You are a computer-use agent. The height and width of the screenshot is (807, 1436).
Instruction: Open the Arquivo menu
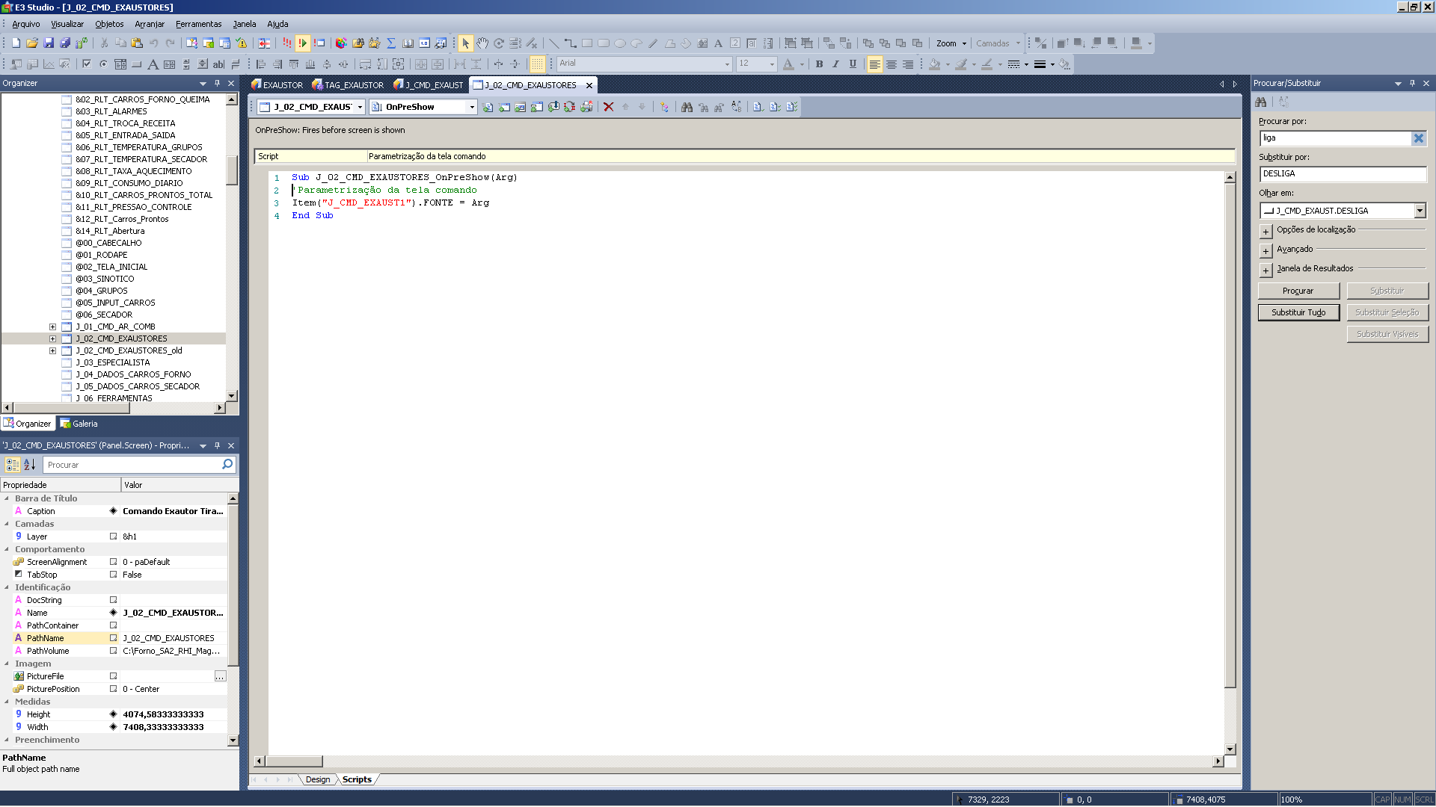tap(26, 24)
